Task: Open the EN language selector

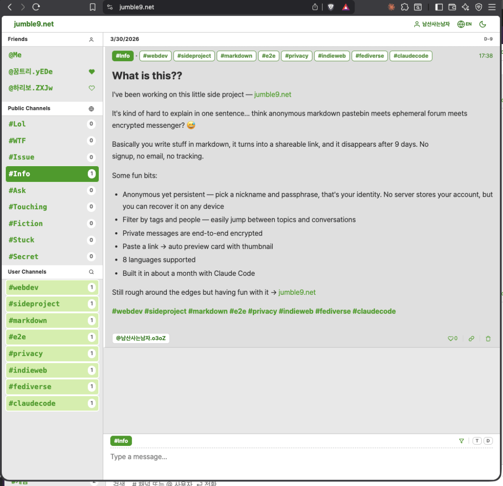Action: pyautogui.click(x=464, y=24)
